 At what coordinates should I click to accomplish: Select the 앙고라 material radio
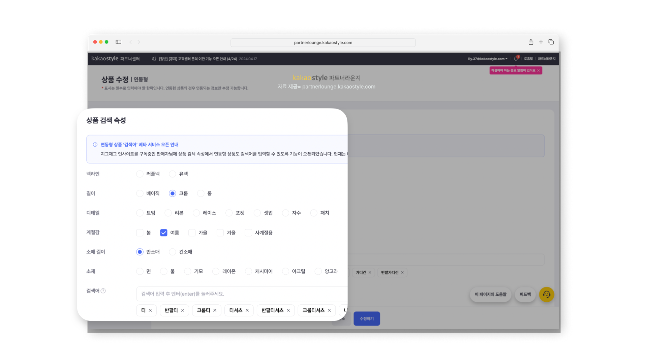[318, 271]
